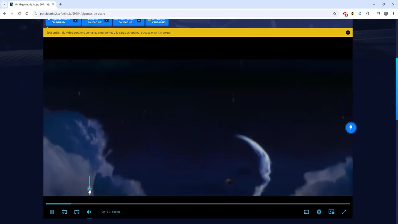Dismiss the yellow warning banner
398x224 pixels.
(348, 32)
